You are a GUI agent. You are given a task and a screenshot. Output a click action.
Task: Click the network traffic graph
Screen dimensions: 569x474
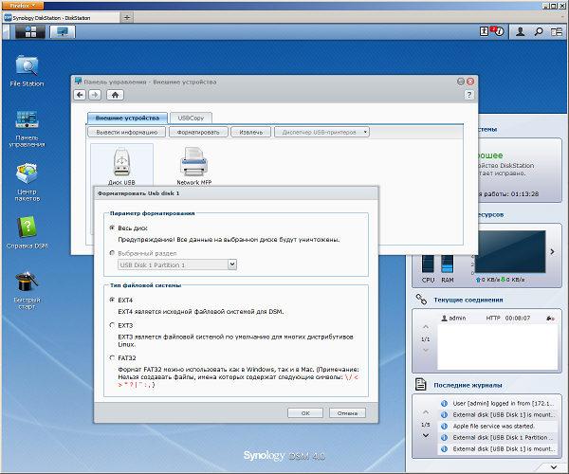[x=510, y=251]
